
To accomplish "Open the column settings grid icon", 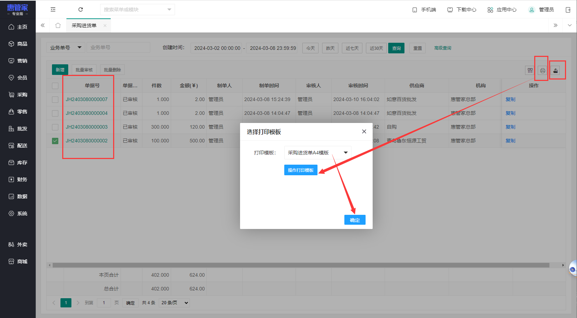I will click(x=530, y=71).
